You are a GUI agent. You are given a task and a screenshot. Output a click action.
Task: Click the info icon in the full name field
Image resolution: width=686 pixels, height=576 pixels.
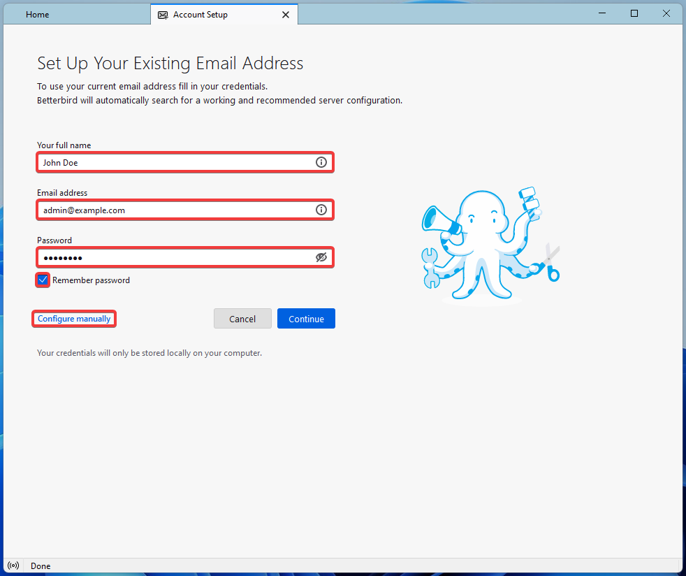pyautogui.click(x=321, y=162)
